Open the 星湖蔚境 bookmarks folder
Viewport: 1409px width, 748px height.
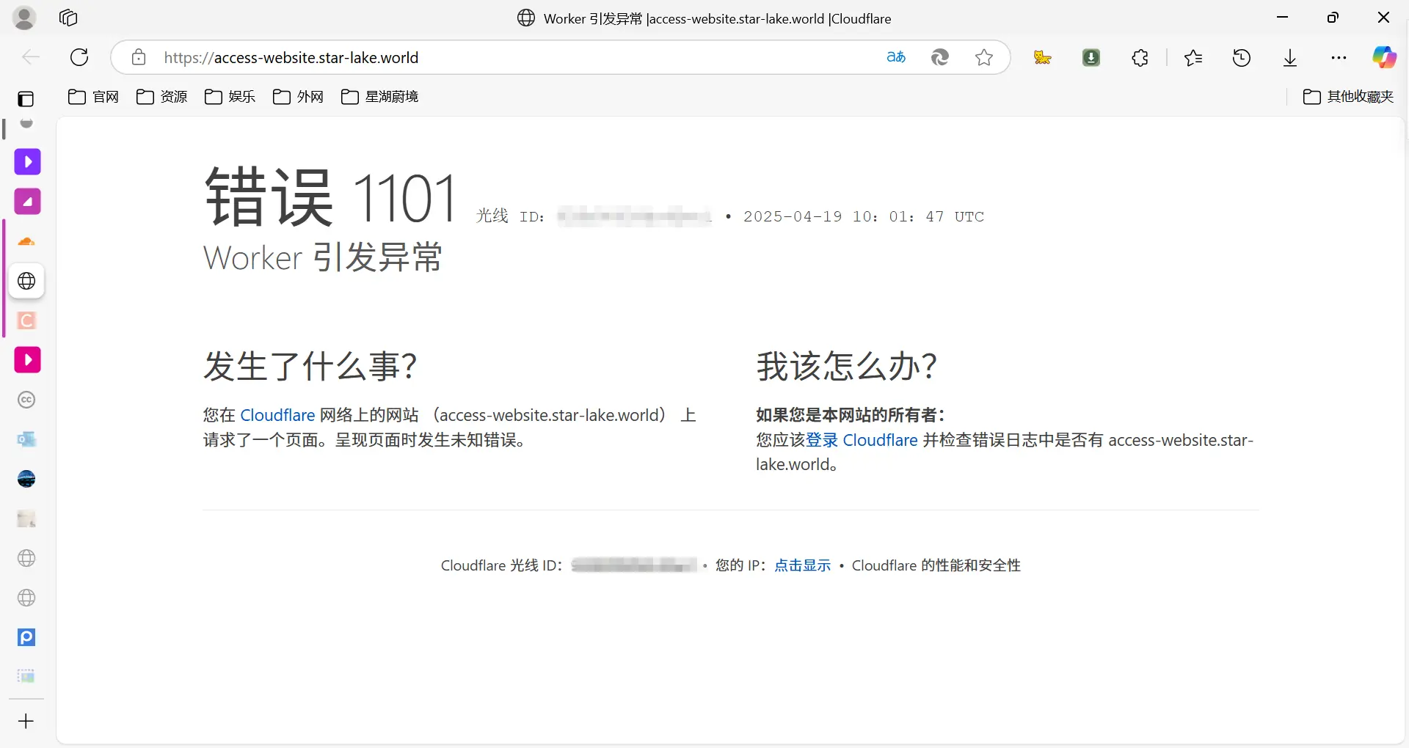(x=379, y=97)
